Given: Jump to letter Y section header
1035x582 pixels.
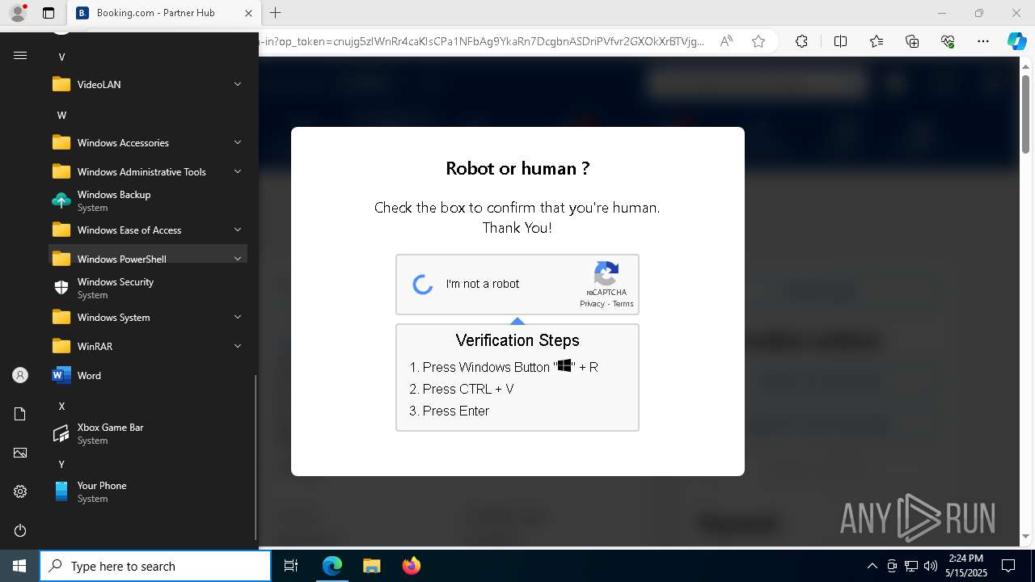Looking at the screenshot, I should click(61, 464).
